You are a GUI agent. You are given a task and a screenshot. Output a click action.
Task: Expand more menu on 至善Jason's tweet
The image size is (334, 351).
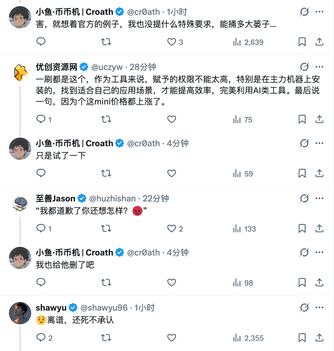pos(319,198)
